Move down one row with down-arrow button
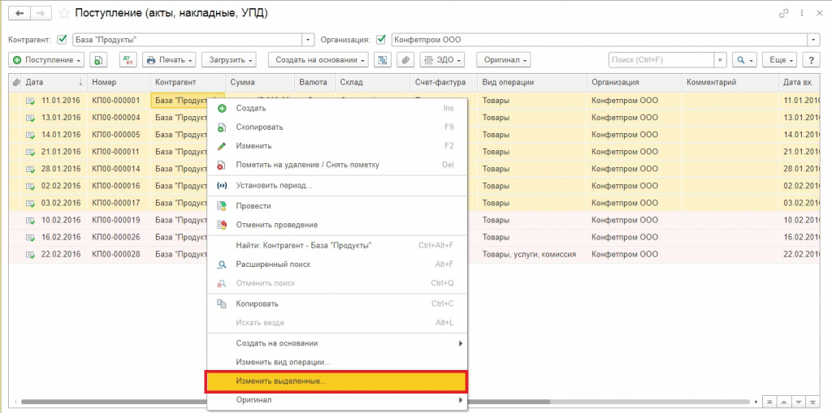The image size is (832, 413). coord(799,402)
